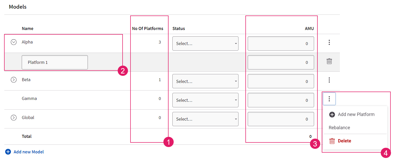Viewport: 393px width, 161px height.
Task: Click the AMU field for Gamma
Action: (x=281, y=100)
